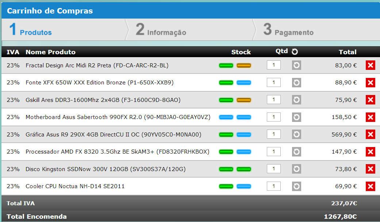Remove Gskill Ares DDR3 memory from cart

[370, 100]
